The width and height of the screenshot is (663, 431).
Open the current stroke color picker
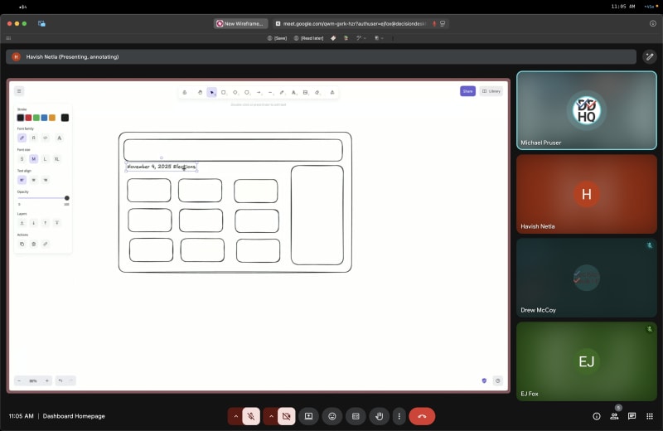65,118
